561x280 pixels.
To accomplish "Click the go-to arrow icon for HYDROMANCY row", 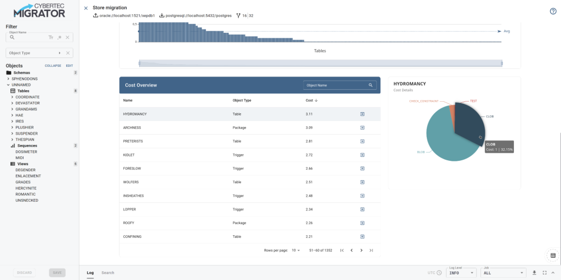I will (x=362, y=114).
